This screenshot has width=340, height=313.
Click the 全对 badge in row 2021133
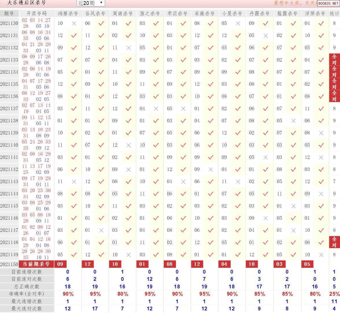335,59
